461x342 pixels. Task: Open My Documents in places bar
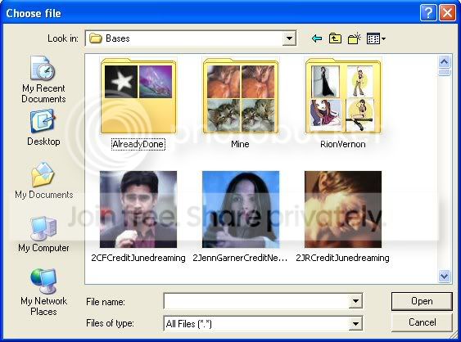43,180
